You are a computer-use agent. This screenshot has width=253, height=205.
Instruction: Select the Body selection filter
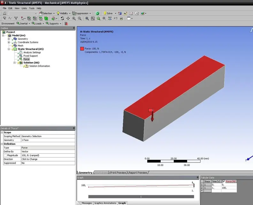[x=46, y=19]
